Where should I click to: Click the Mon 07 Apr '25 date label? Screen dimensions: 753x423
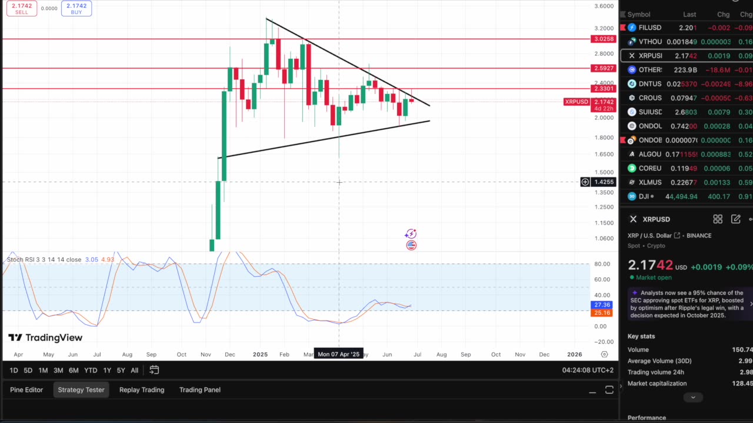coord(338,354)
